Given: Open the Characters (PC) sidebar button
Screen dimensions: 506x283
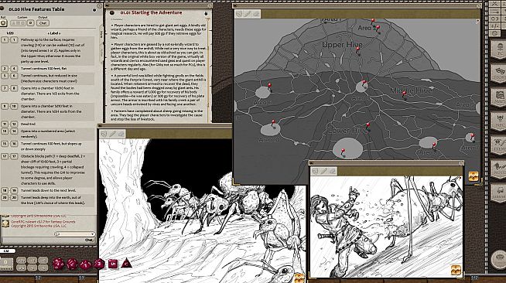Looking at the screenshot, I should coord(499,50).
